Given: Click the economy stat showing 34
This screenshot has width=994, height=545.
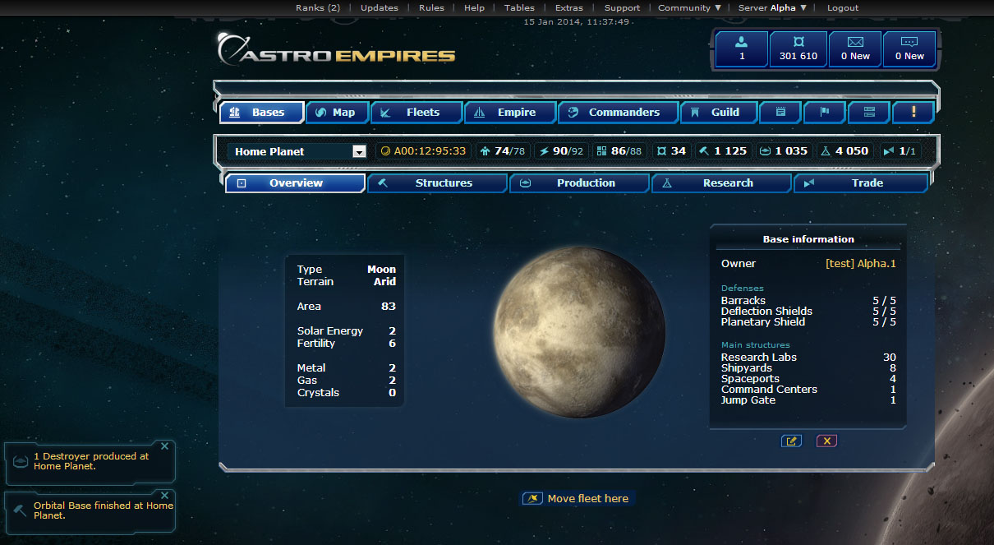Looking at the screenshot, I should point(671,151).
